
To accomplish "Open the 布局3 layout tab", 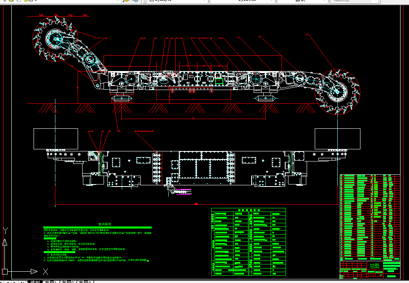I will pos(85,282).
